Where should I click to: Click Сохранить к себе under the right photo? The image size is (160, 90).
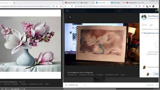tap(112, 75)
